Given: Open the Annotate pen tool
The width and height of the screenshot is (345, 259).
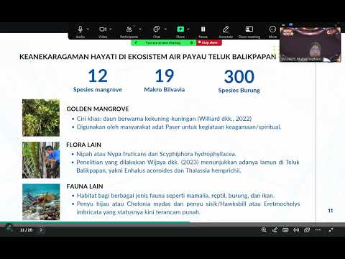Looking at the screenshot, I should click(x=226, y=29).
